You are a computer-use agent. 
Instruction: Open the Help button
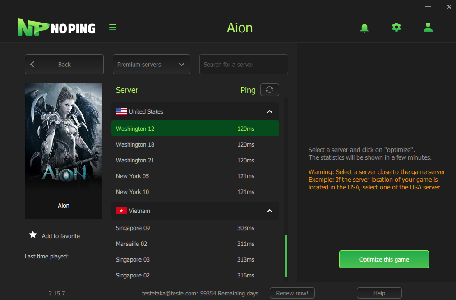click(x=379, y=293)
